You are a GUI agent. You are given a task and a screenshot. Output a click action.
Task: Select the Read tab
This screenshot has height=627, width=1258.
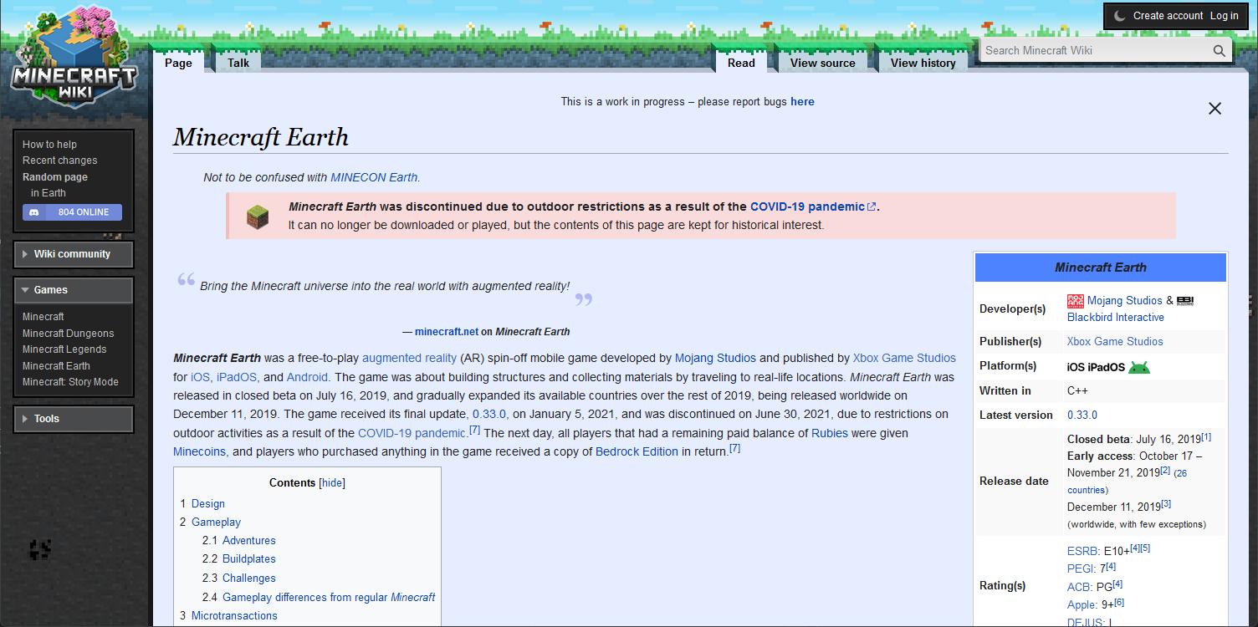tap(741, 63)
